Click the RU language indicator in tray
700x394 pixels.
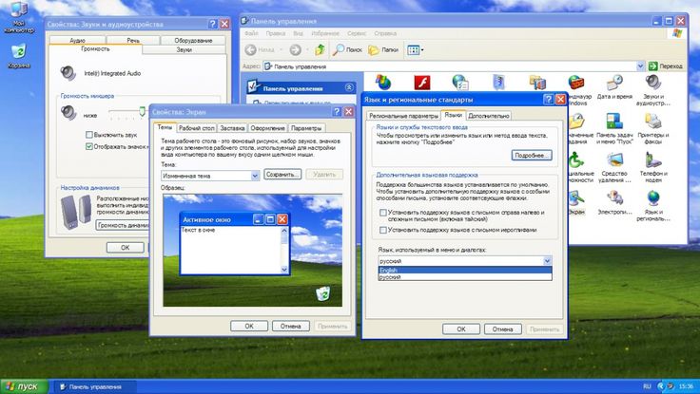(647, 386)
